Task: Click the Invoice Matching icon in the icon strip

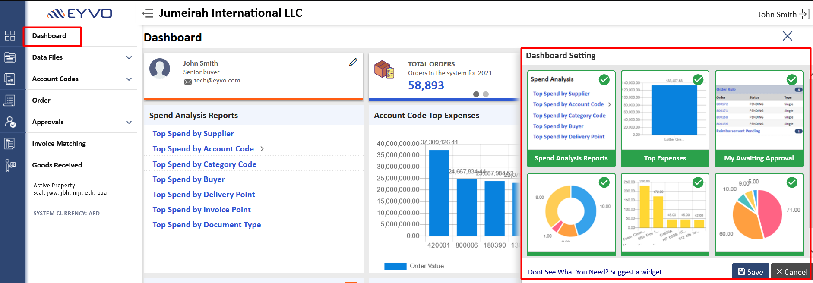Action: pos(10,143)
